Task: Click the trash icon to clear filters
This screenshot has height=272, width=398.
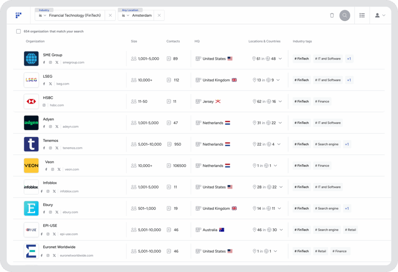Action: click(x=332, y=16)
